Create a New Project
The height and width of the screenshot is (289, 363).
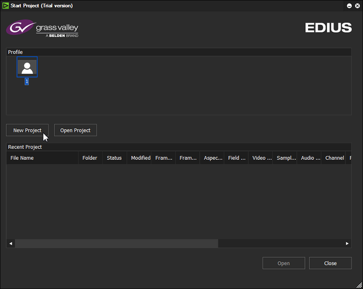point(27,130)
